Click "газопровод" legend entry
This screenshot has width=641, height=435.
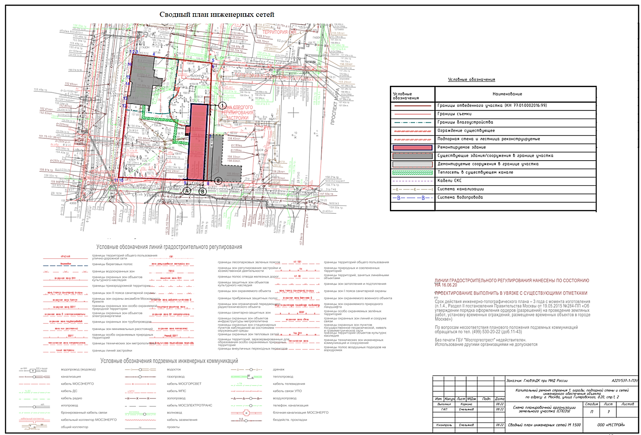[x=176, y=377]
